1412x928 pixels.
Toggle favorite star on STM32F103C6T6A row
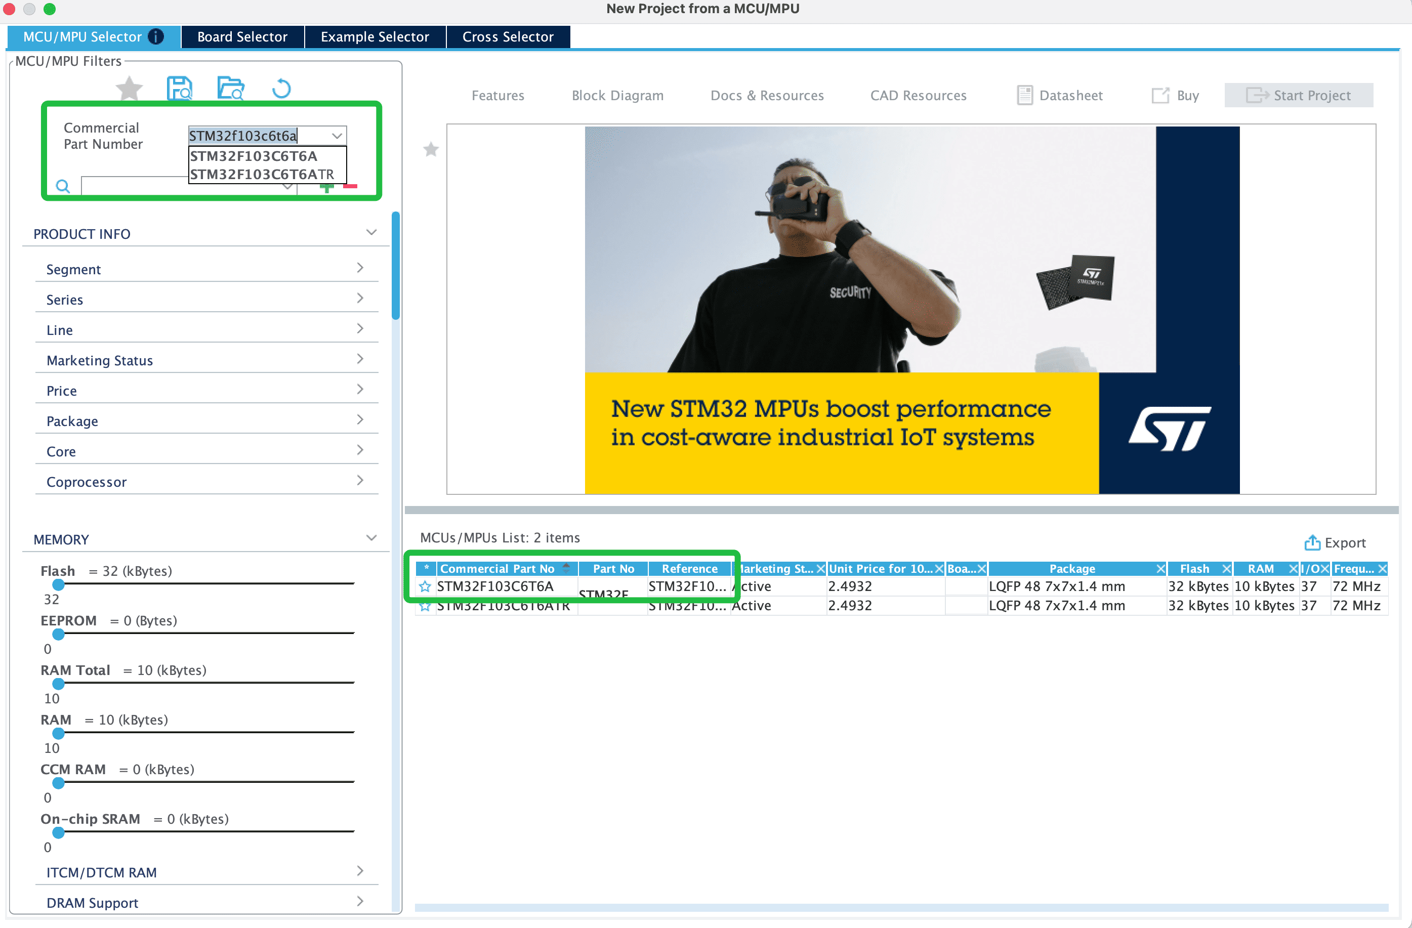pos(426,586)
